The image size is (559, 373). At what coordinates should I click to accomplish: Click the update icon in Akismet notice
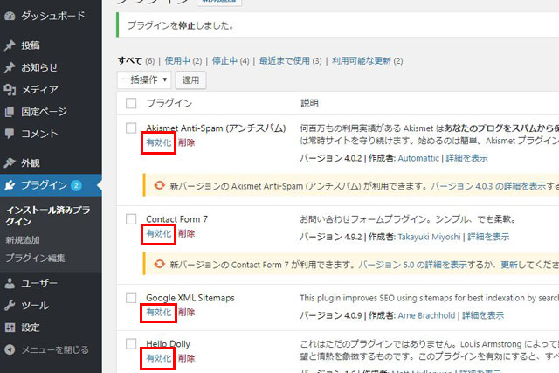click(159, 185)
